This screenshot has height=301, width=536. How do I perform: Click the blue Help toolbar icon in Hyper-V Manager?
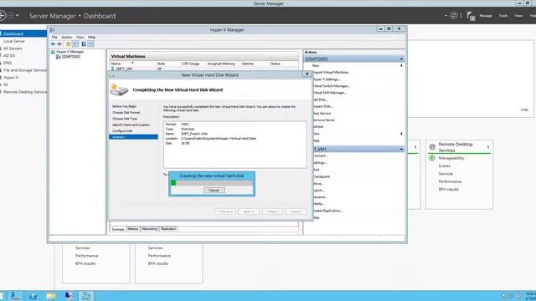84,44
